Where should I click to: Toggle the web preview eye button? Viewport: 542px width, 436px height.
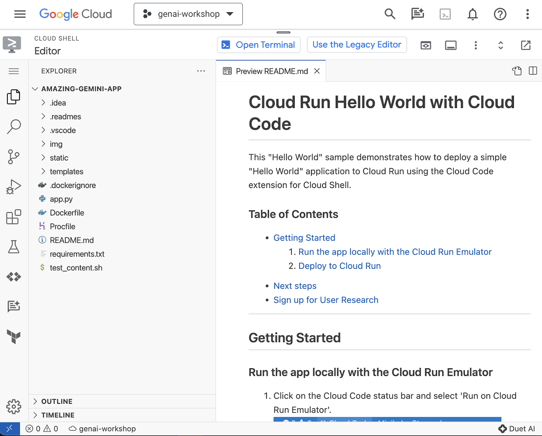(425, 45)
